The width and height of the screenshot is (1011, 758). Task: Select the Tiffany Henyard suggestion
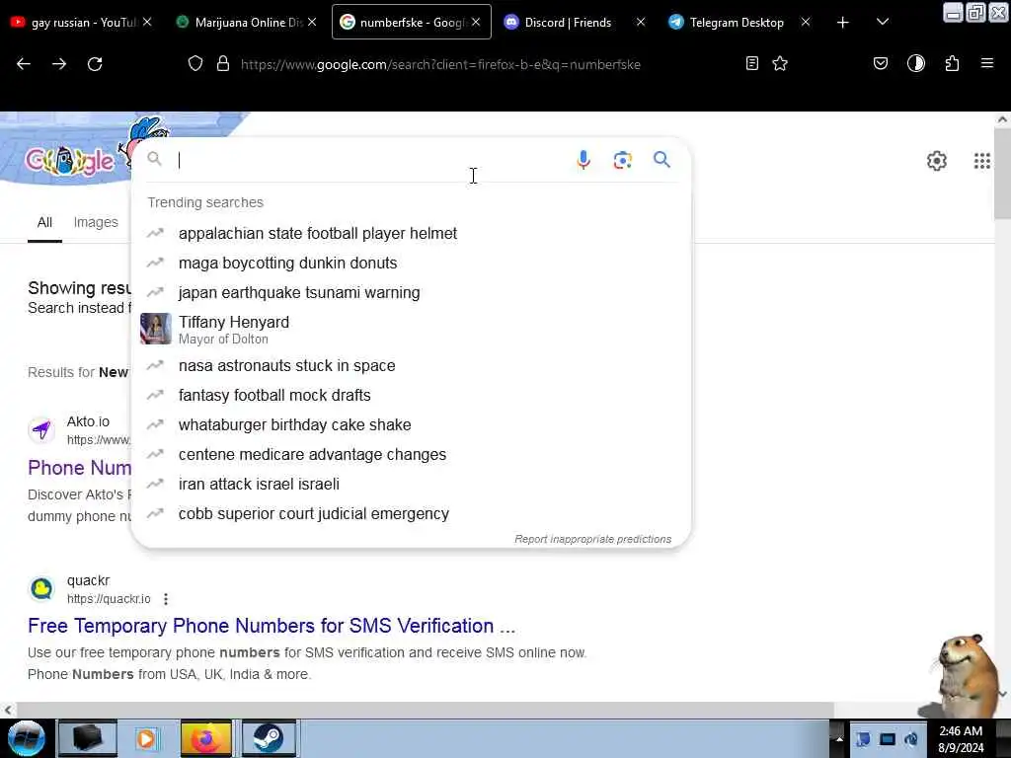click(411, 330)
